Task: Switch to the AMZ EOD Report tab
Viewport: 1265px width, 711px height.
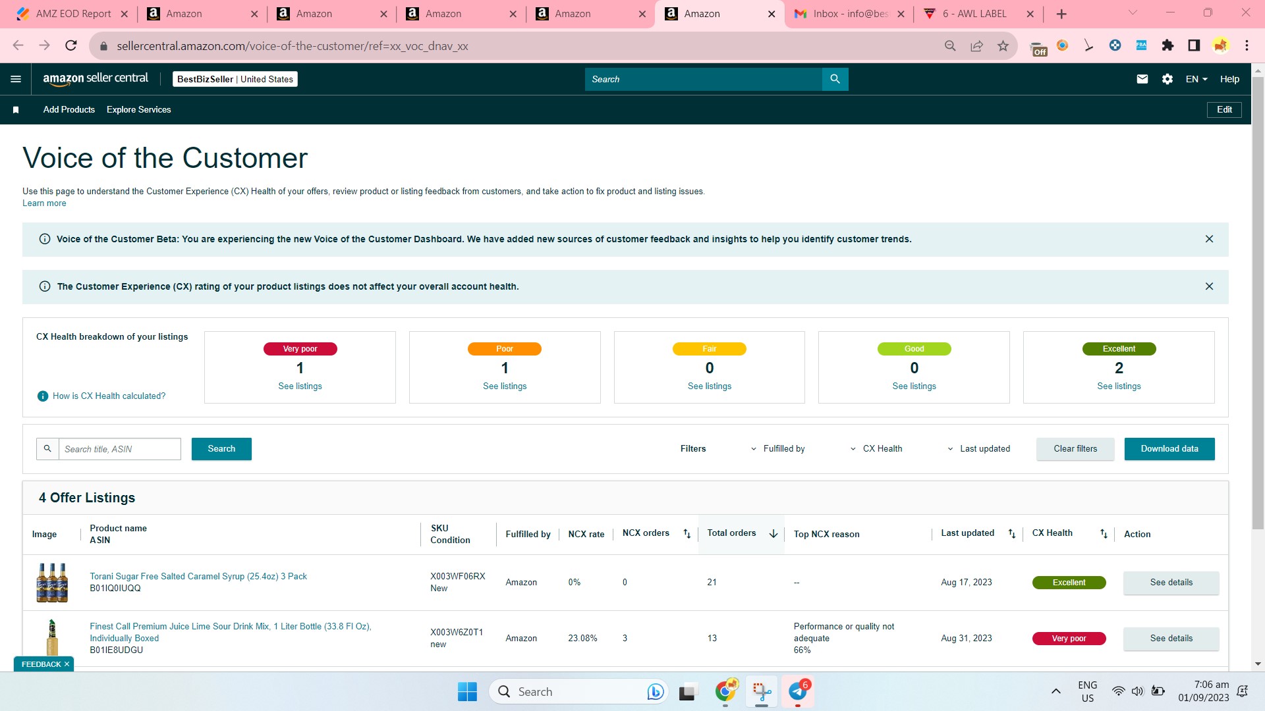Action: 72,14
